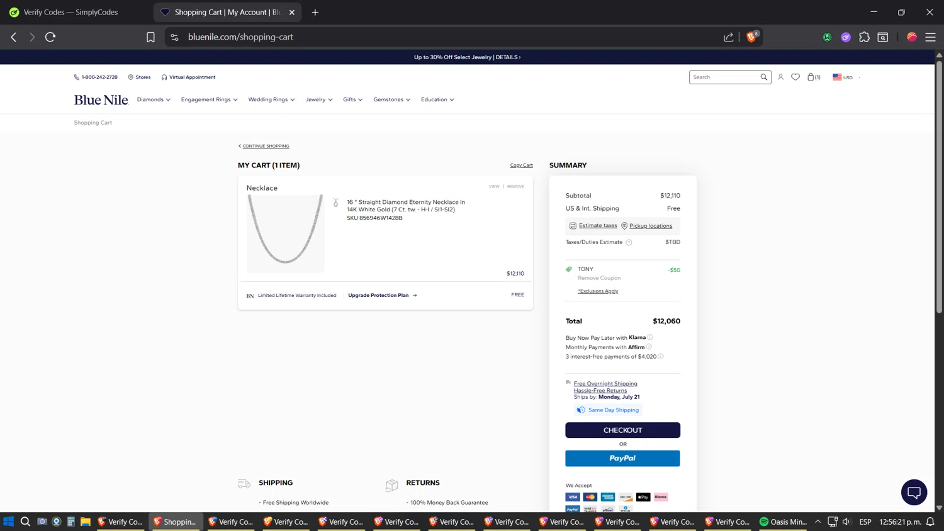Screen dimensions: 944x531
Task: Pay with the PayPal button
Action: tap(622, 458)
